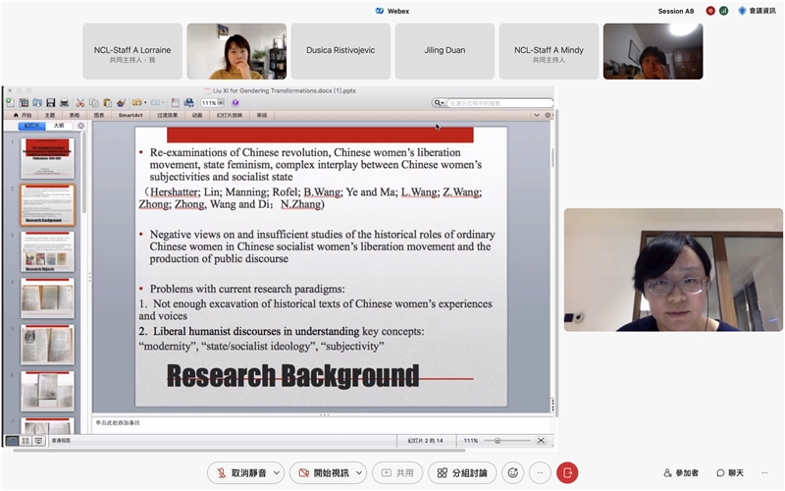Open breakout sessions 分組討論

point(462,472)
